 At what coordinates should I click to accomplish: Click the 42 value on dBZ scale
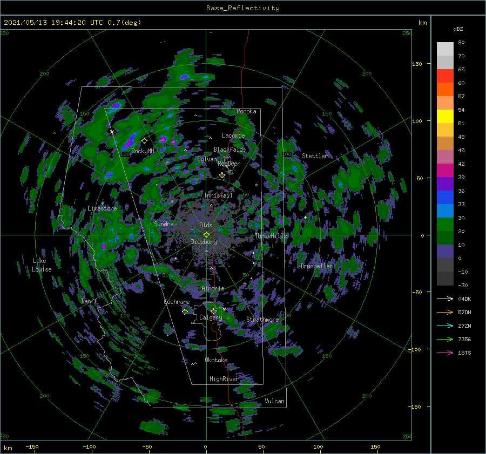click(461, 164)
